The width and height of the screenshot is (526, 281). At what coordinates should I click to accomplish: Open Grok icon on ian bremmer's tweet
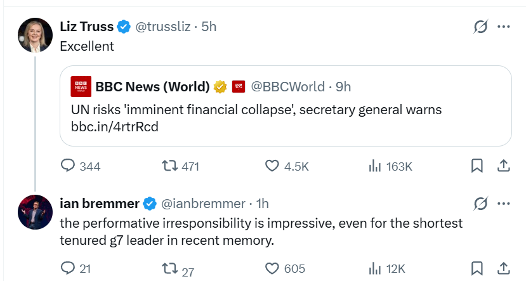click(480, 204)
